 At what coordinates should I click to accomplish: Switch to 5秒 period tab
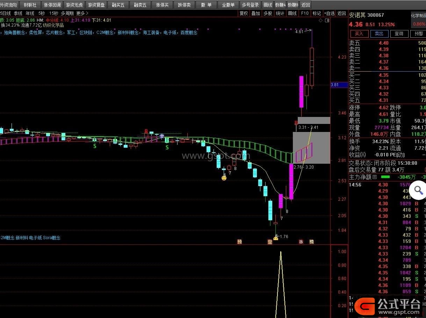click(42, 13)
